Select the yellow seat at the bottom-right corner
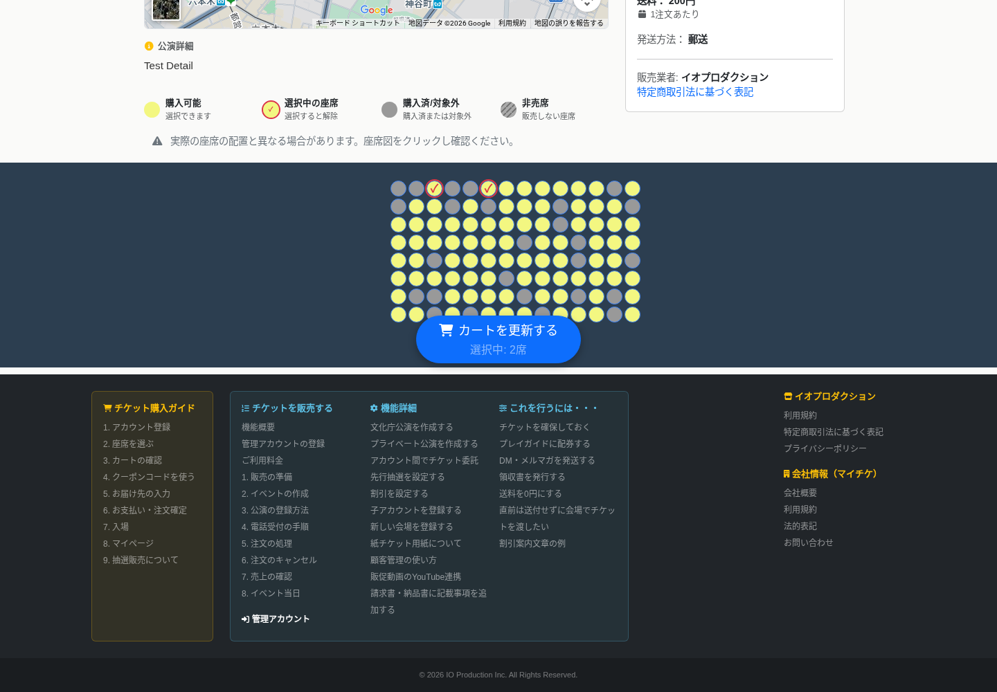Viewport: 997px width, 692px height. (632, 314)
